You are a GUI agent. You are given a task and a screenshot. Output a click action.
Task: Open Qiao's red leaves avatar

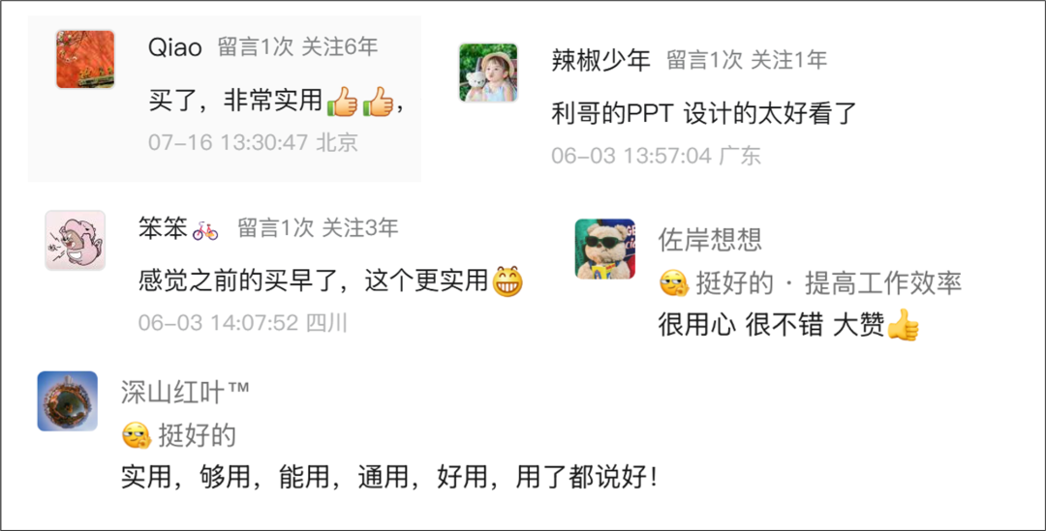(x=85, y=59)
